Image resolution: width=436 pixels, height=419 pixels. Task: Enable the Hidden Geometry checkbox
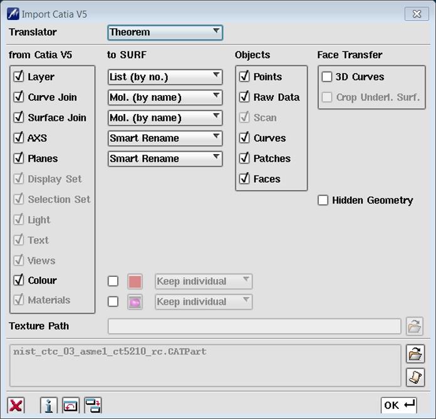coord(323,200)
